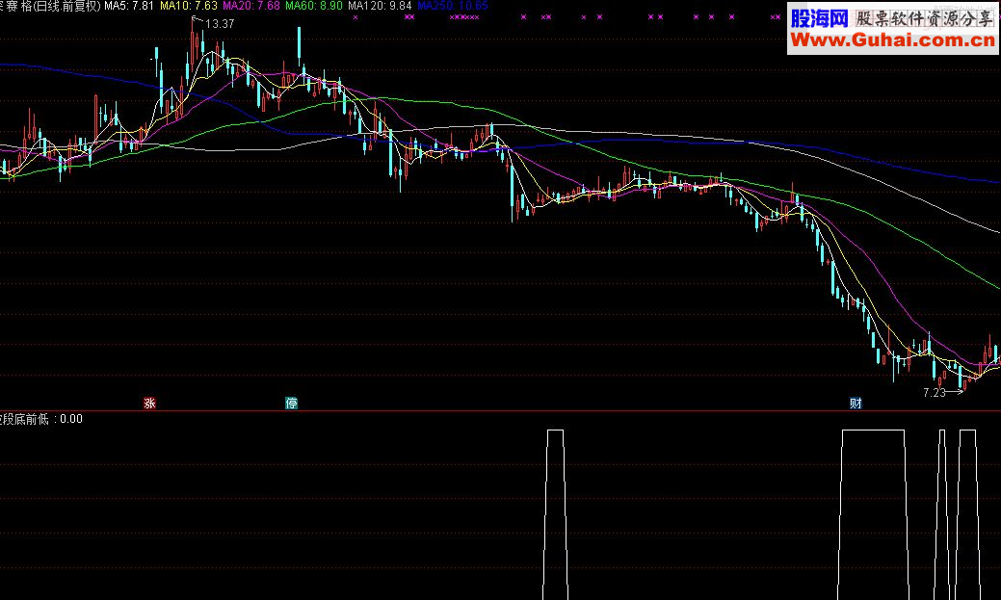Screen dimensions: 1001x600
Task: Select the green MA60: 8.90 label
Action: 314,6
